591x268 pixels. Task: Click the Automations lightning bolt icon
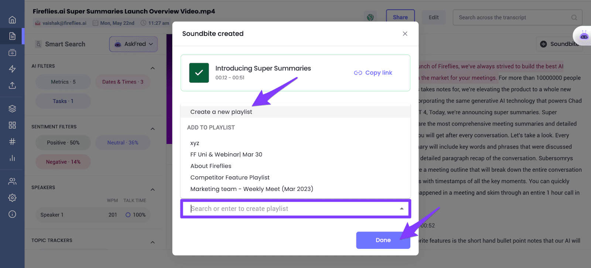[x=12, y=69]
